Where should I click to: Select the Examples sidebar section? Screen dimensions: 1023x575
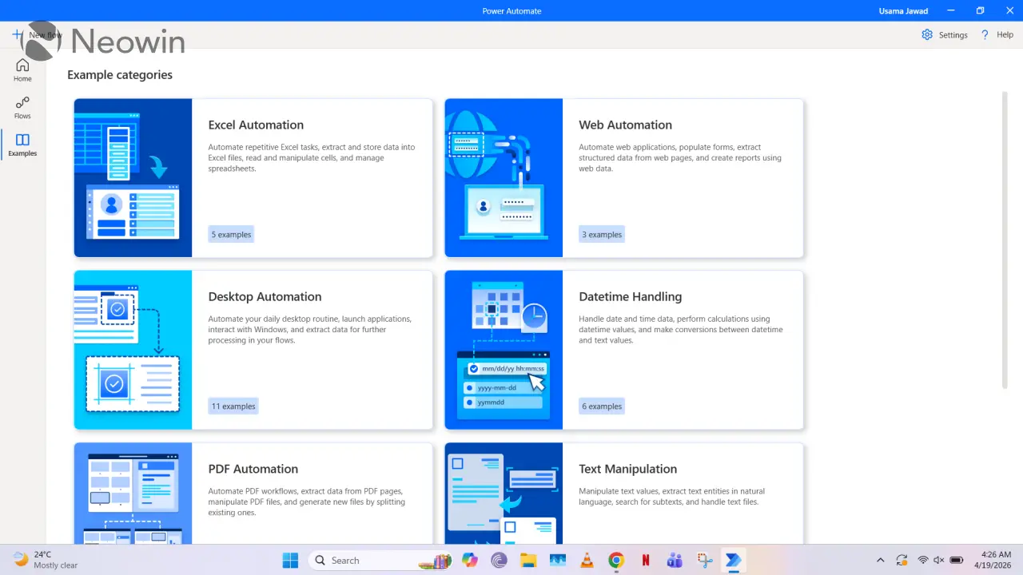point(22,145)
